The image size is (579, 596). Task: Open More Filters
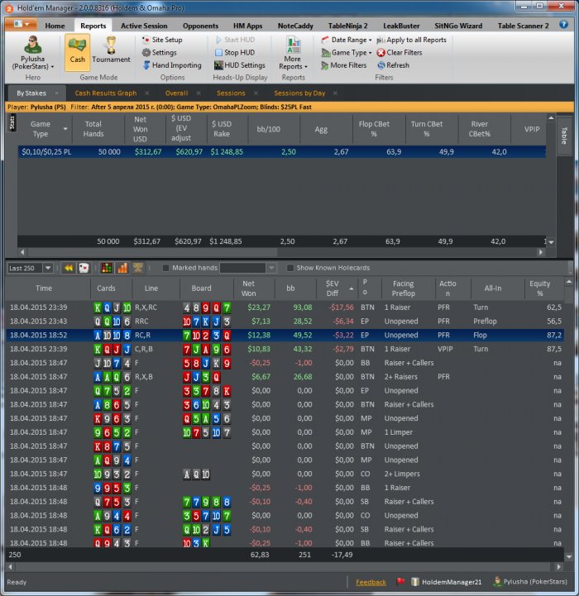(344, 65)
